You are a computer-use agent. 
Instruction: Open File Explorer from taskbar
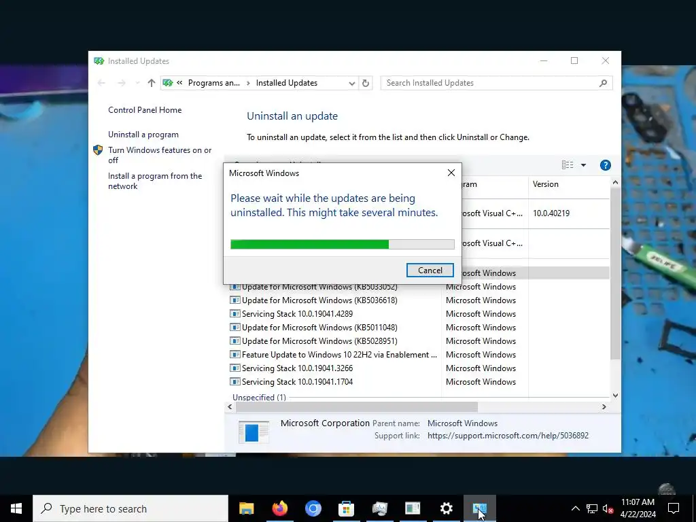246,508
